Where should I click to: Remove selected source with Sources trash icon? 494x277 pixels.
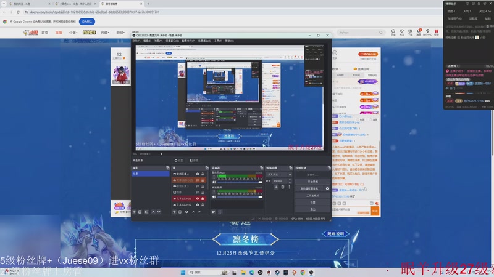[x=180, y=212]
